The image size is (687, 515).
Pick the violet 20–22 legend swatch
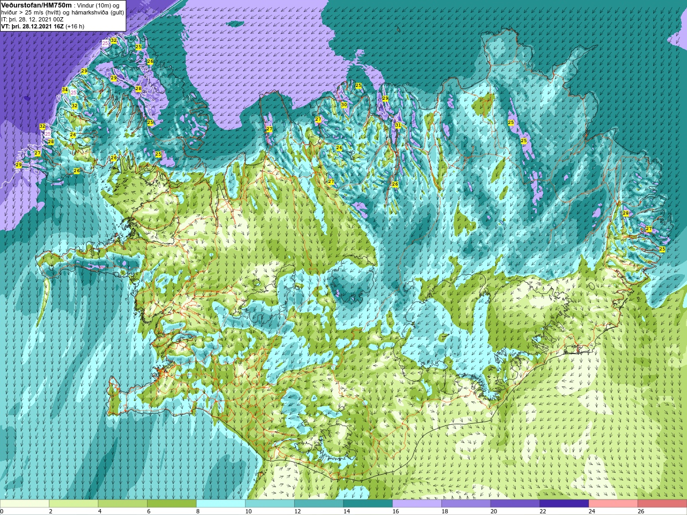click(x=515, y=504)
